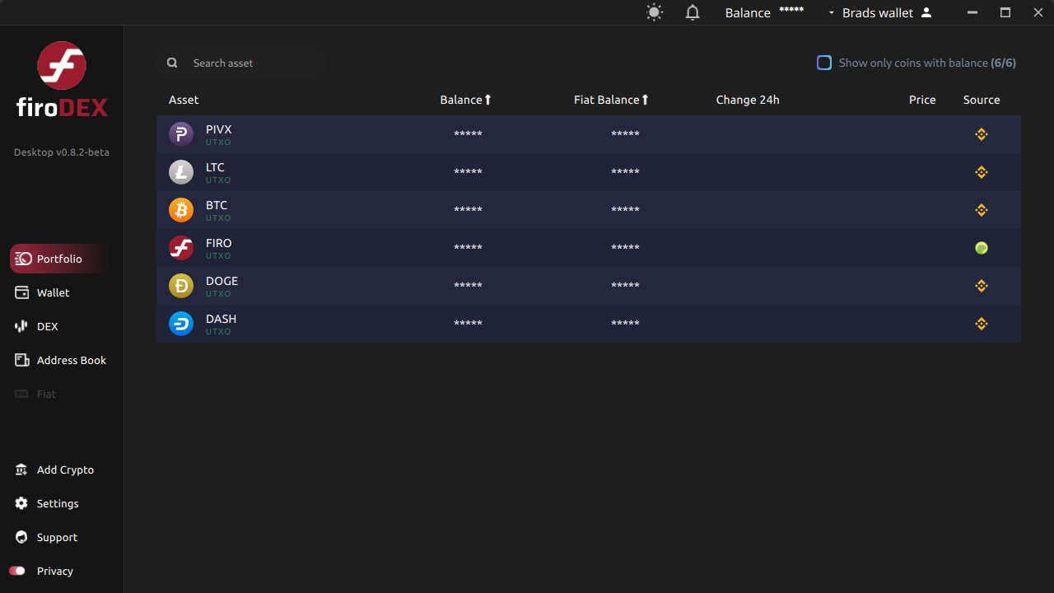Click the CoinGecko source icon in FIRO row
1054x593 pixels.
pyautogui.click(x=982, y=248)
